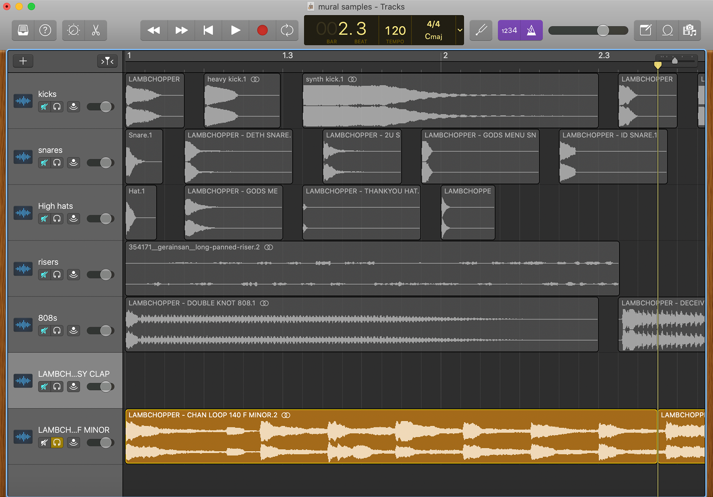Screen dimensions: 713x497
Task: Toggle the 1234 Count-in button
Action: 509,30
